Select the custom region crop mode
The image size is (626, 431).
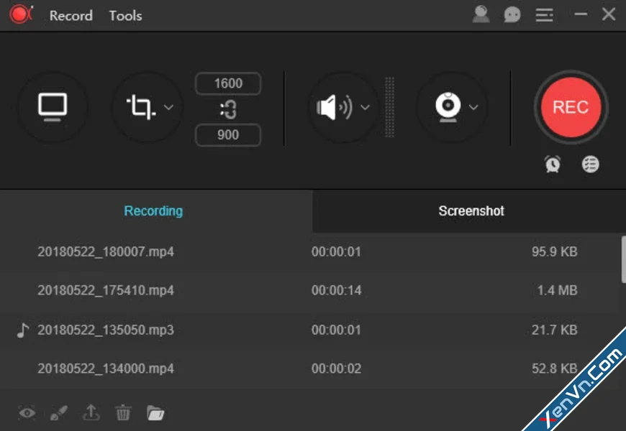141,107
